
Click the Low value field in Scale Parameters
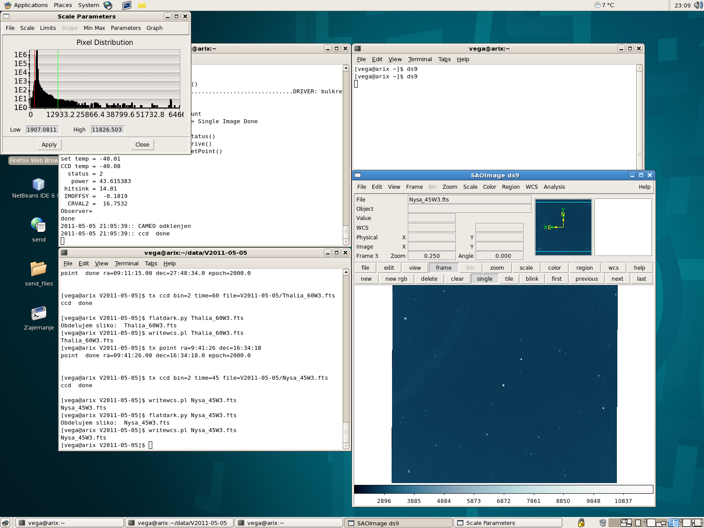tap(42, 129)
